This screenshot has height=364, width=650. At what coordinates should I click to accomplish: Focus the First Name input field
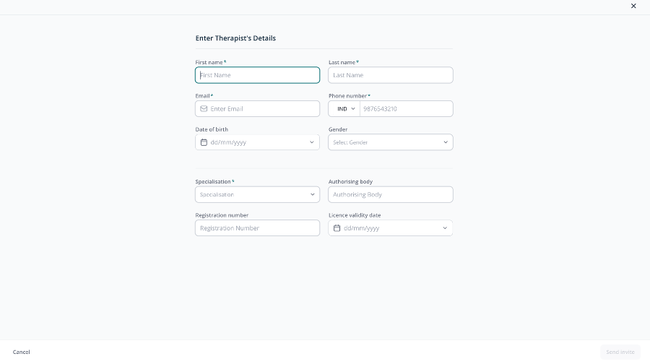click(257, 75)
